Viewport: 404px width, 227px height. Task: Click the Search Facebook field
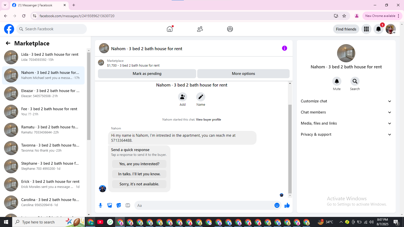coord(52,29)
